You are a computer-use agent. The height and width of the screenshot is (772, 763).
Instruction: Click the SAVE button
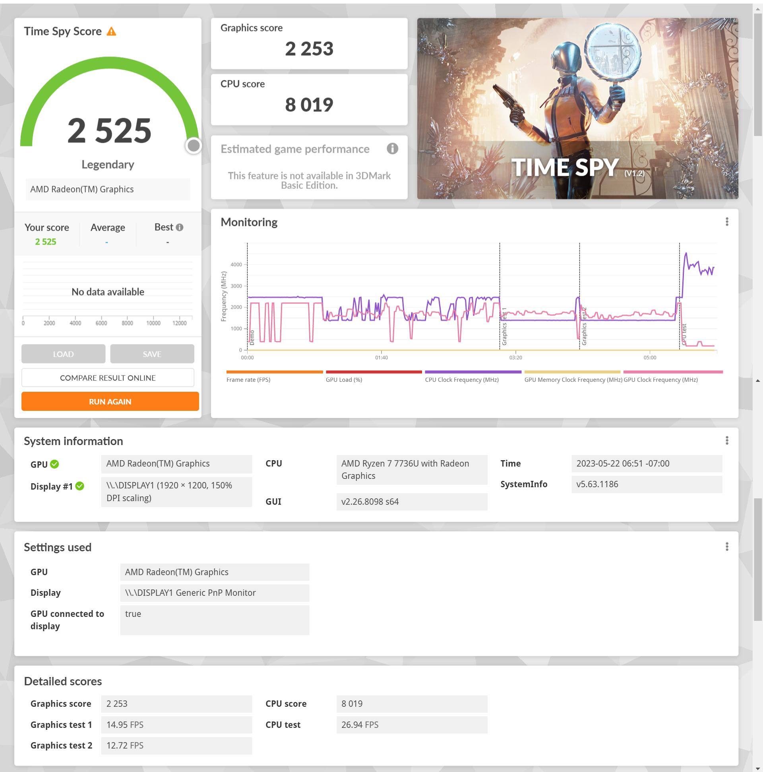[152, 354]
